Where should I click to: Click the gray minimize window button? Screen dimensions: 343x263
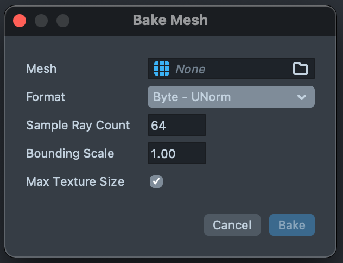point(41,21)
